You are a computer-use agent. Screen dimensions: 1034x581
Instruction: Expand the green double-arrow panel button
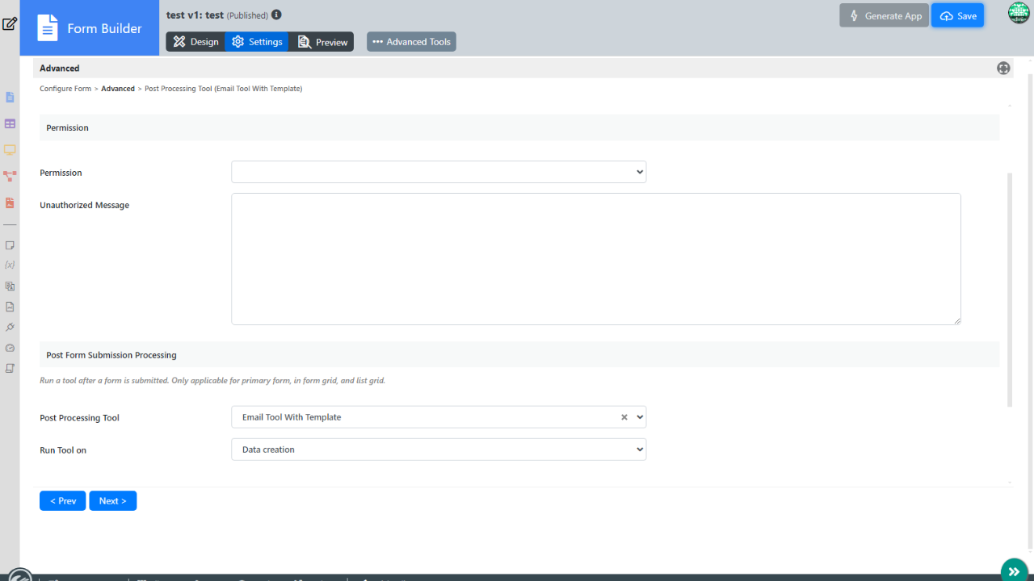[1015, 571]
